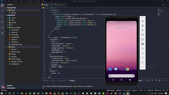
Task: Open Manage settings gear in activity bar
Action: [x=2, y=86]
